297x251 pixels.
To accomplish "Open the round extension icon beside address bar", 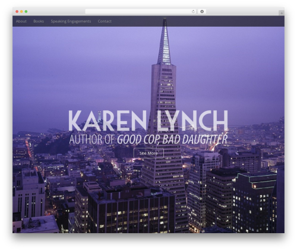I will (202, 12).
